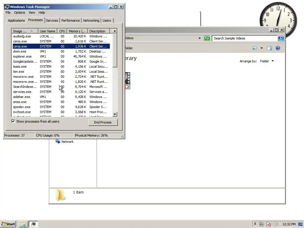The width and height of the screenshot is (304, 228).
Task: Select mscorsvw.exe row using 2,724 K
Action: point(61,77)
